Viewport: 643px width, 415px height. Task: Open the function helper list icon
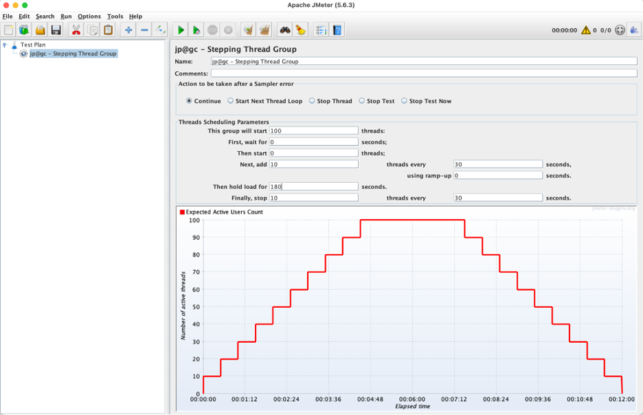click(x=321, y=30)
